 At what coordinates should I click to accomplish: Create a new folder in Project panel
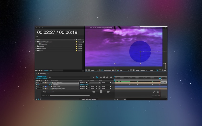coord(39,71)
